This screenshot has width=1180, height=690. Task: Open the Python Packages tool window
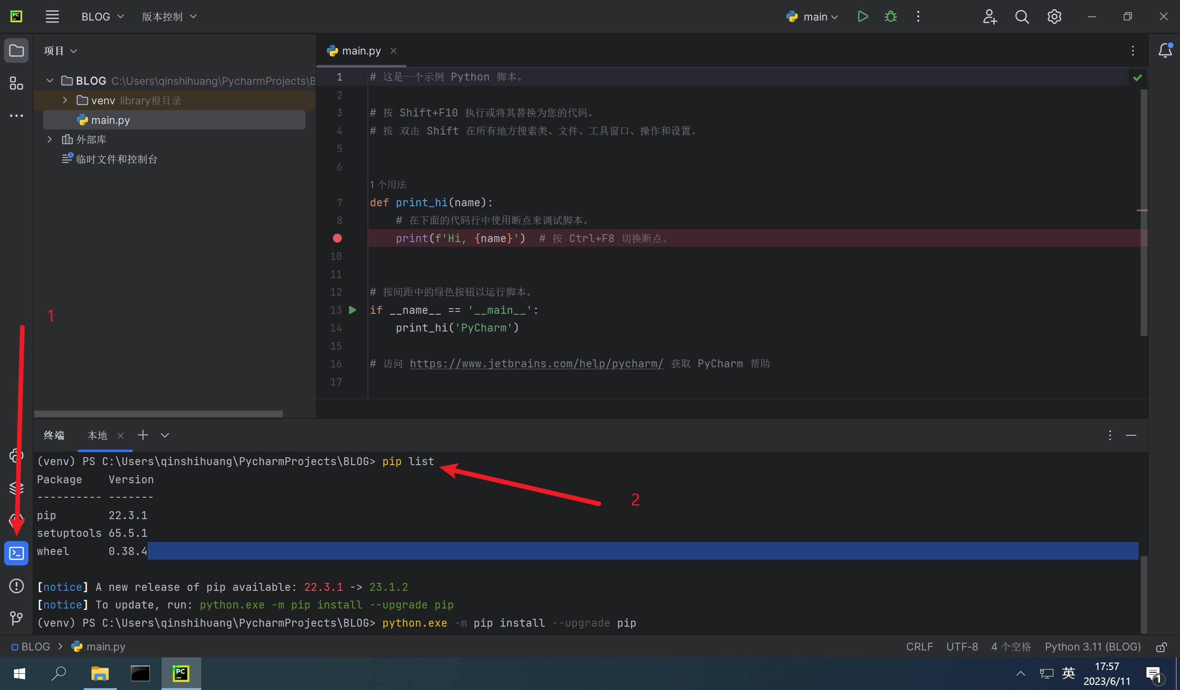(16, 487)
